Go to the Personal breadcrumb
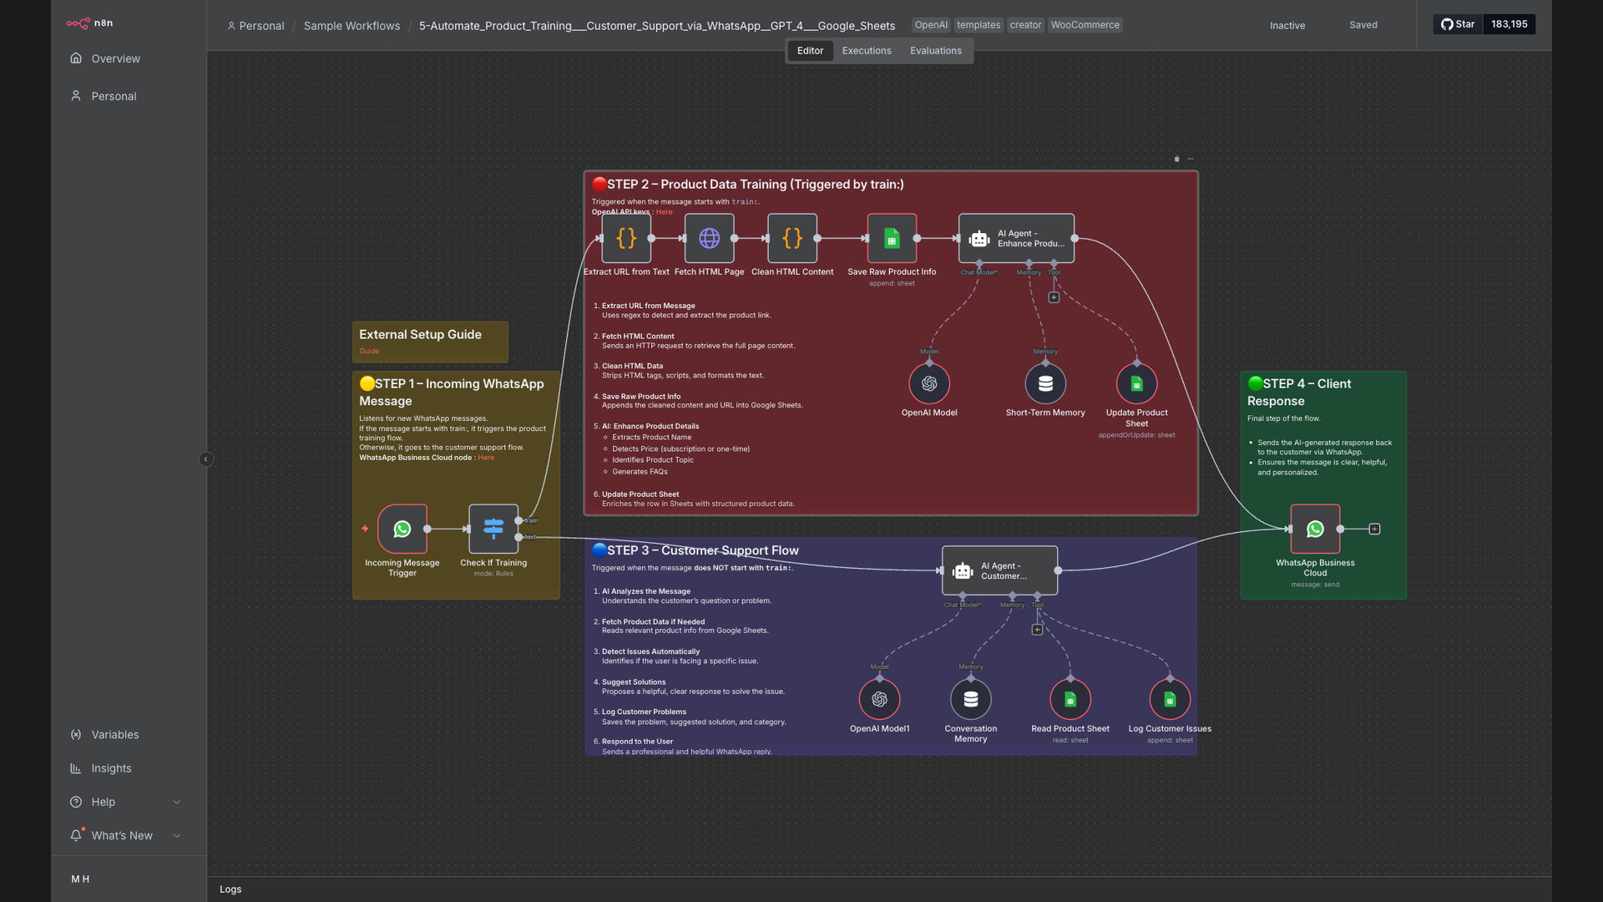Screen dimensions: 1603x902 [255, 26]
